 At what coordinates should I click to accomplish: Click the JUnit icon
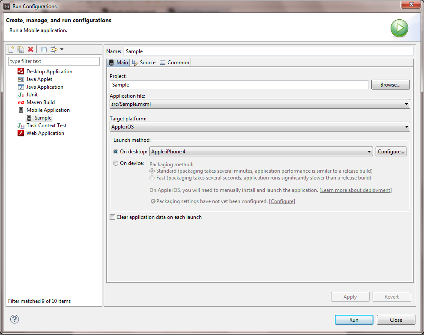21,95
